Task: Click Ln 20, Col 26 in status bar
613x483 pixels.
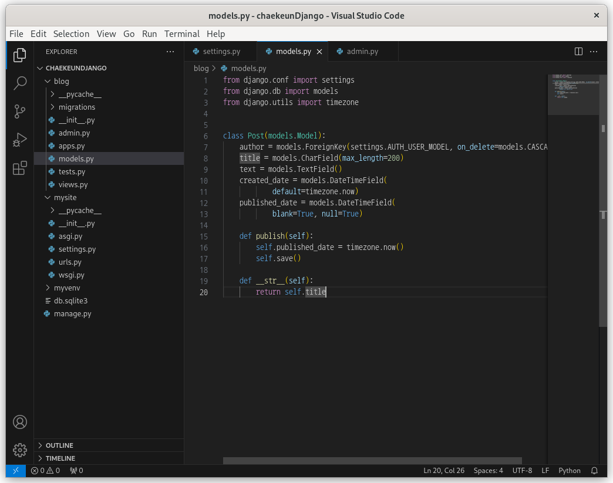Action: pyautogui.click(x=444, y=471)
